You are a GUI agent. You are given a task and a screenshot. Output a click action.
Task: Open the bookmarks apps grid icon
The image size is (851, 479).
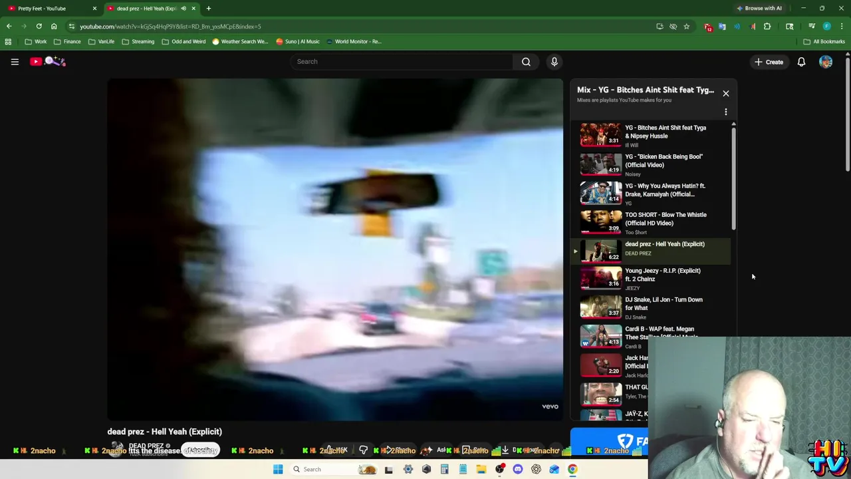8,42
